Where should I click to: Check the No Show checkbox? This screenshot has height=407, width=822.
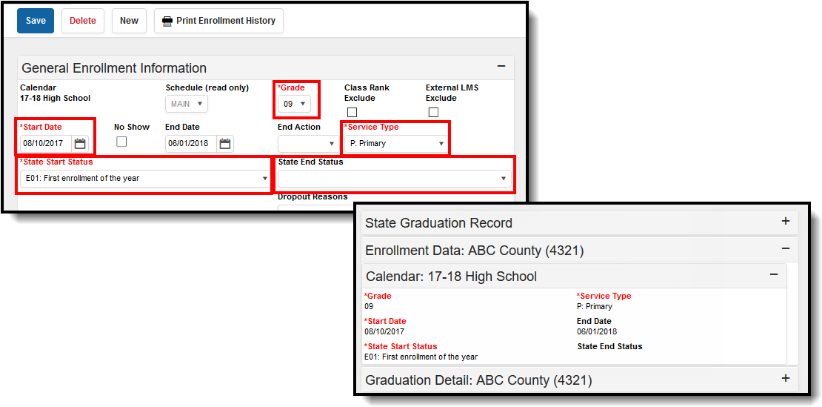click(121, 142)
